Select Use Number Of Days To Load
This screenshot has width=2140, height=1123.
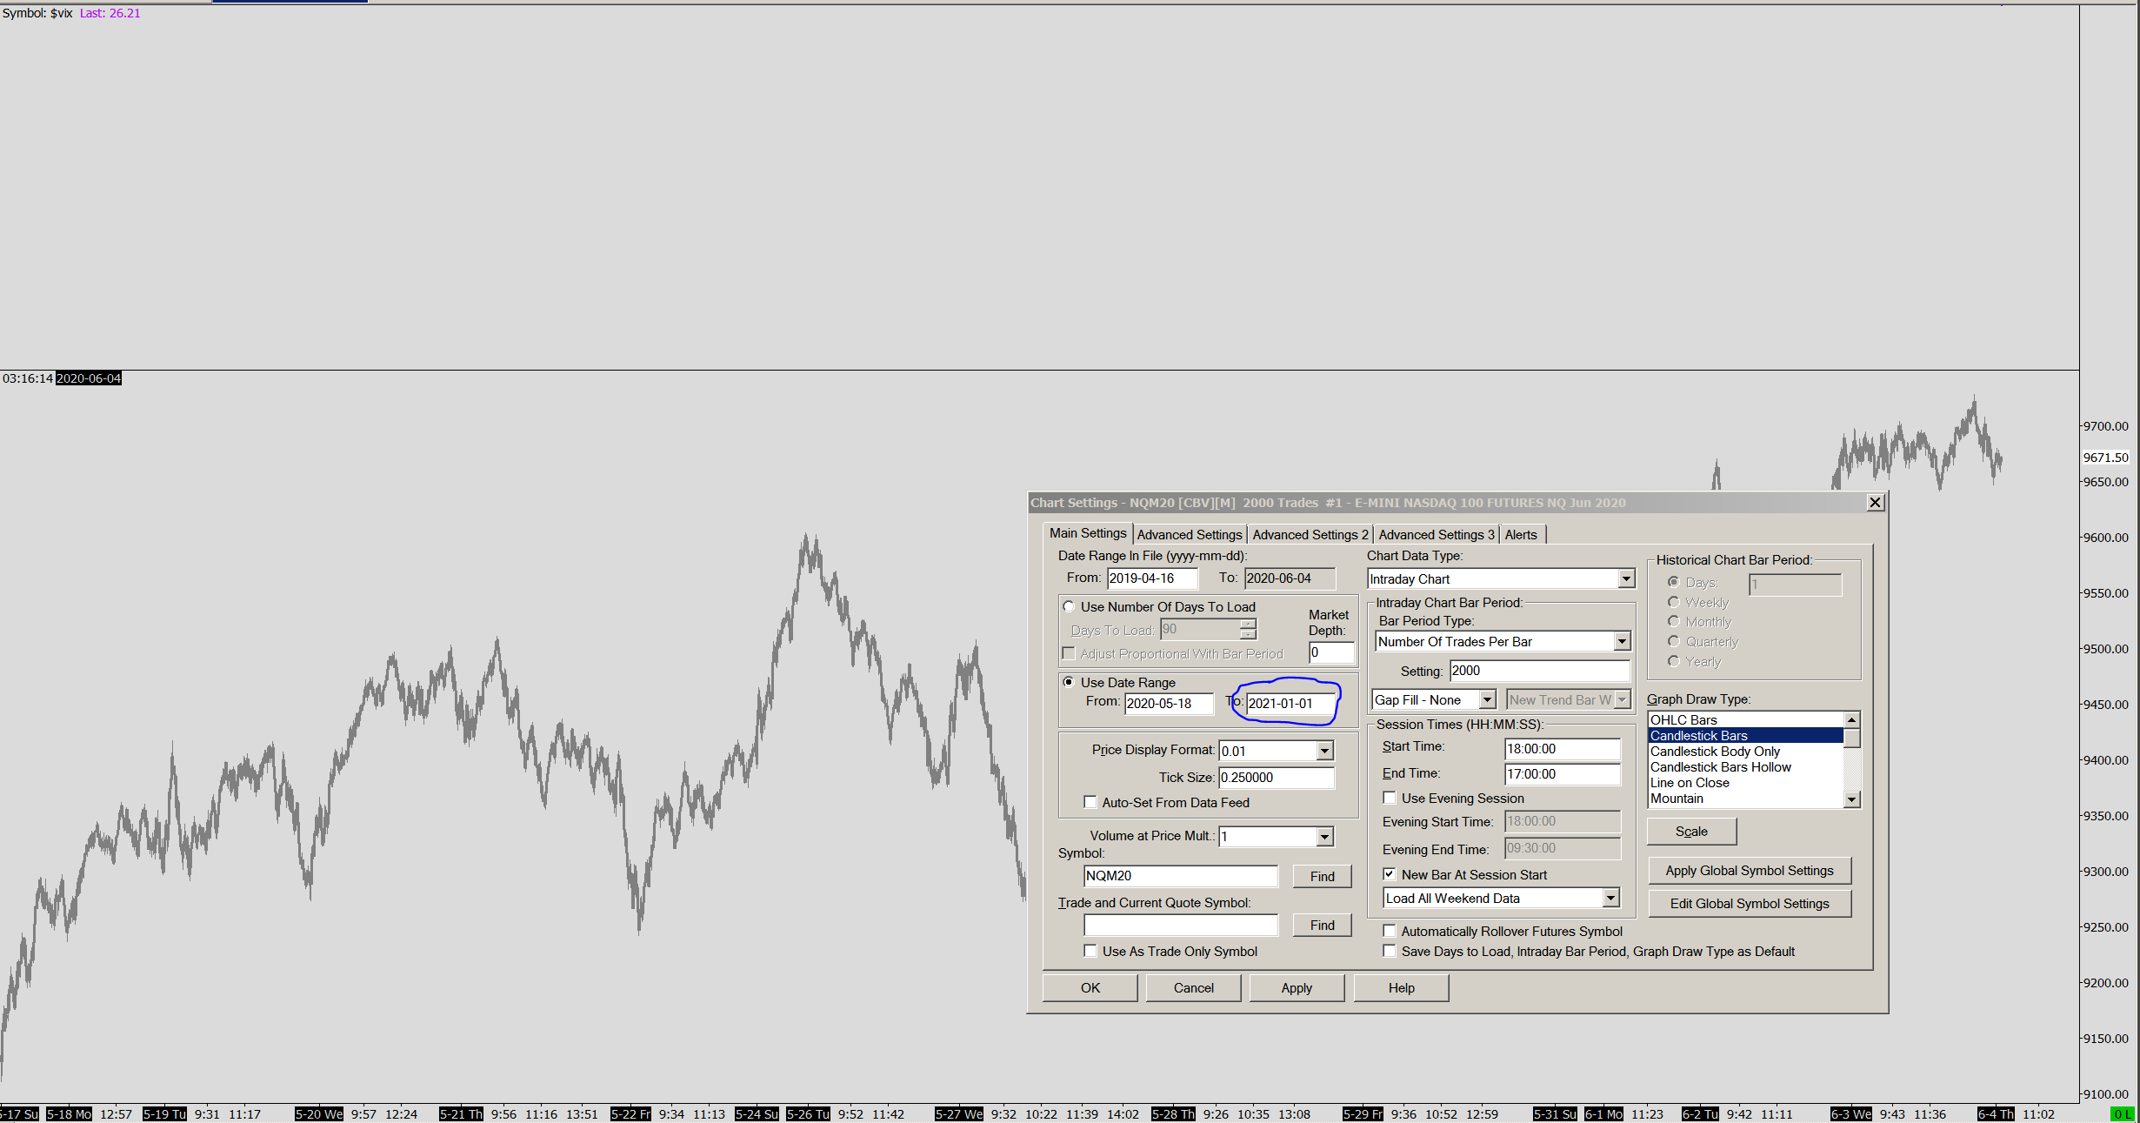point(1069,607)
